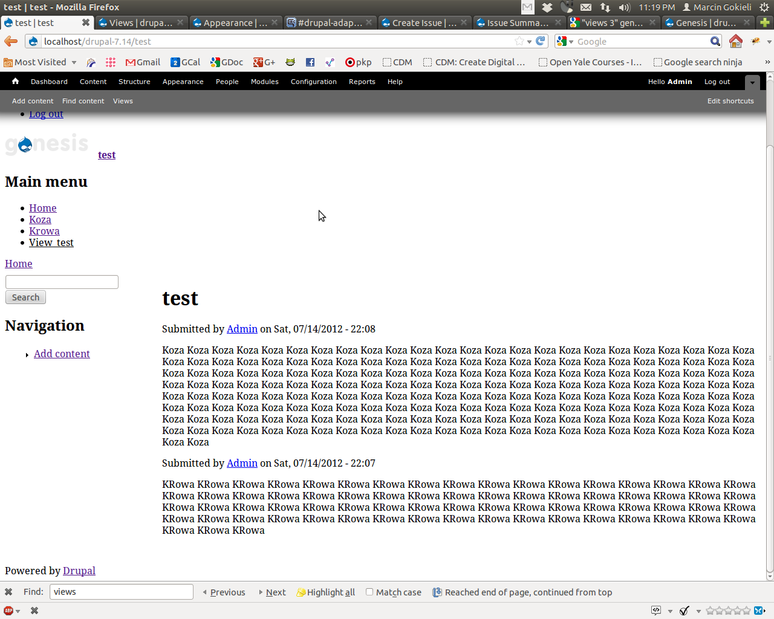The width and height of the screenshot is (774, 619).
Task: Collapse the Drupal shortcuts bar toggle
Action: point(752,82)
